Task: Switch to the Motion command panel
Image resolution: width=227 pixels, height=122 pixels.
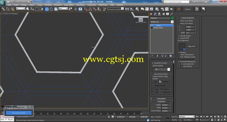Action: (x=163, y=14)
